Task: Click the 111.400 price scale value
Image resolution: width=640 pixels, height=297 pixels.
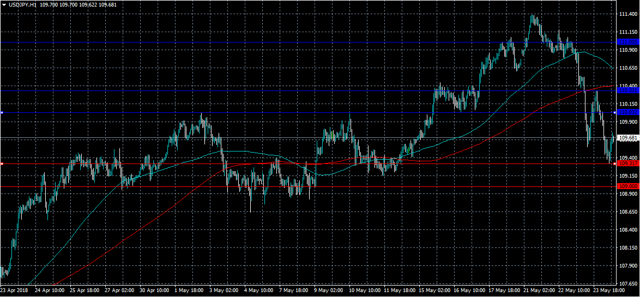Action: (628, 14)
